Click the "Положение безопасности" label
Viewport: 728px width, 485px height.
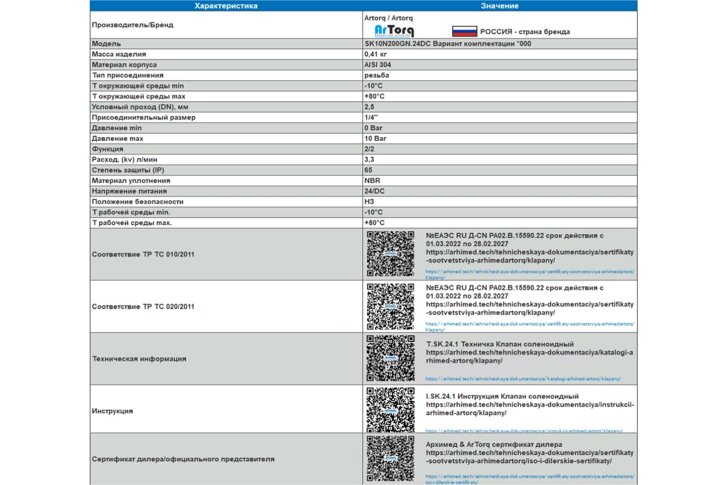tap(137, 201)
